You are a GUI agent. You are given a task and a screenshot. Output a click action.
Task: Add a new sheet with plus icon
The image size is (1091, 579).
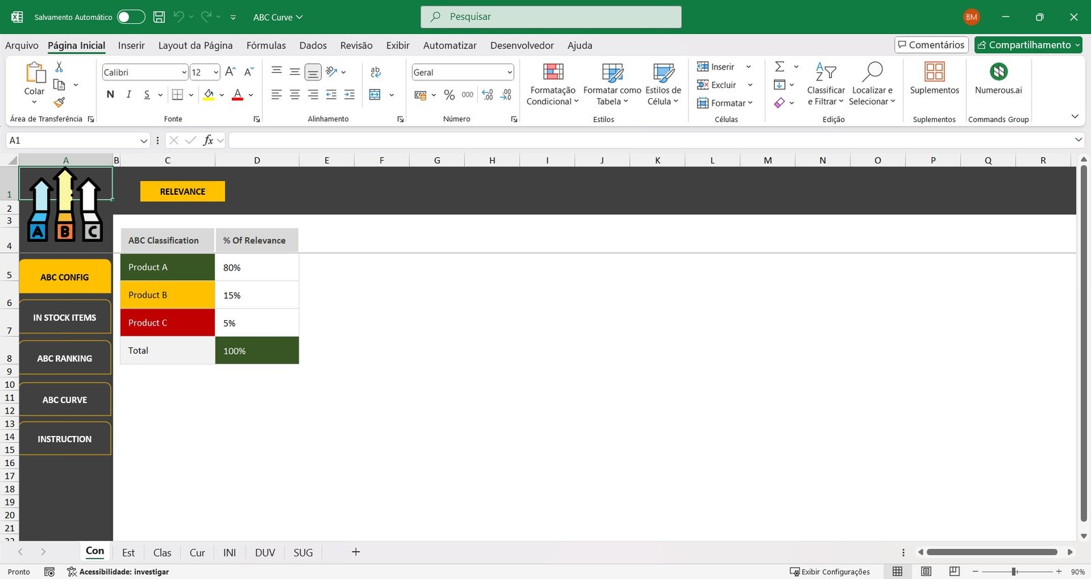coord(355,552)
